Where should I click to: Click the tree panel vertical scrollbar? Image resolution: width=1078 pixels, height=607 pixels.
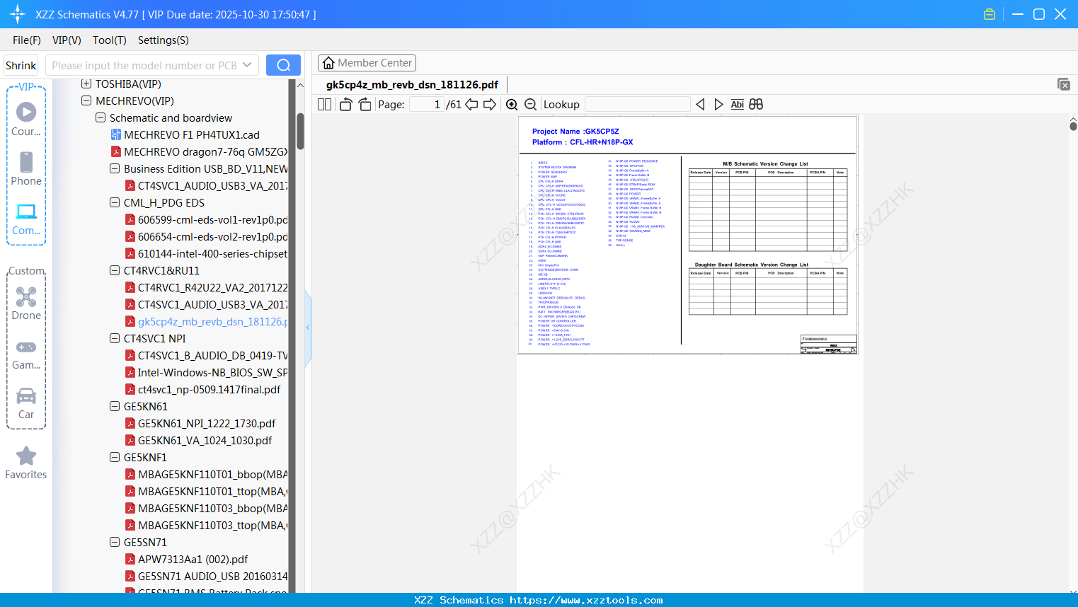pos(300,131)
